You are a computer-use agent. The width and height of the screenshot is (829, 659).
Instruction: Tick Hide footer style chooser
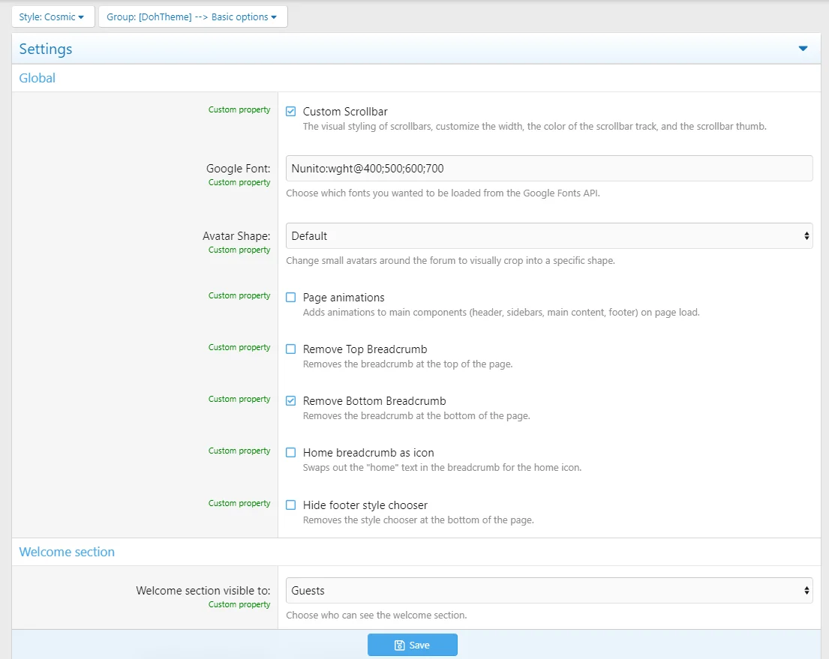291,505
